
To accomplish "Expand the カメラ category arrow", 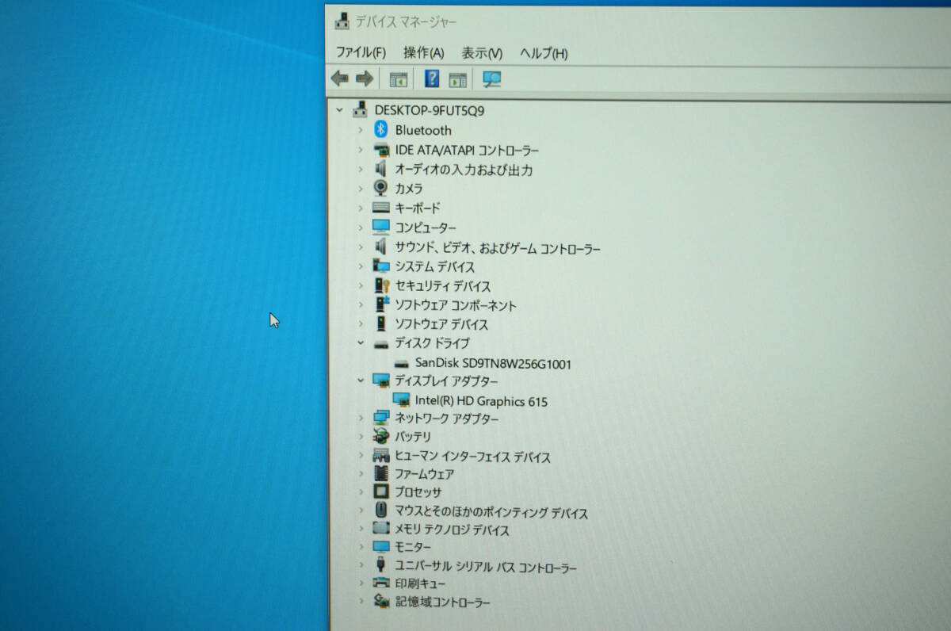I will click(x=360, y=189).
